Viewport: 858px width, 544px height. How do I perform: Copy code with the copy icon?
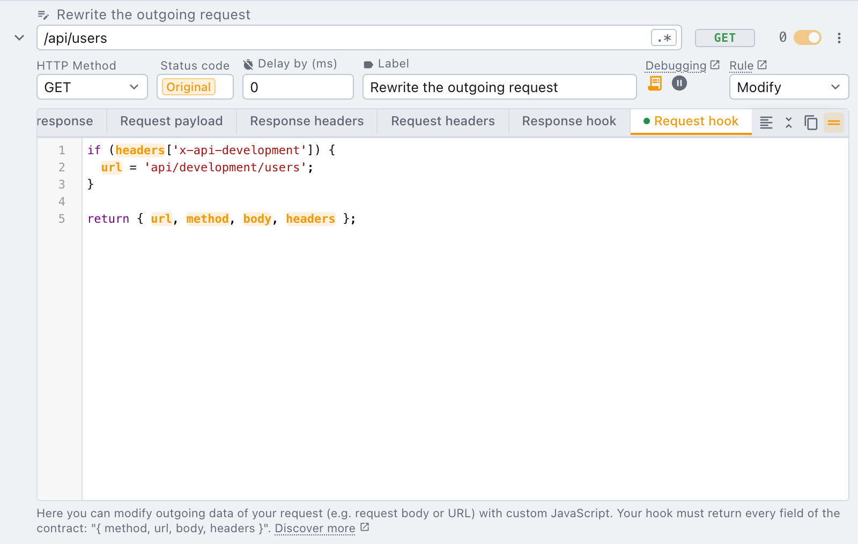click(x=811, y=123)
